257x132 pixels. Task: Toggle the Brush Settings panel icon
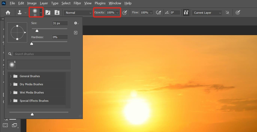click(x=48, y=13)
